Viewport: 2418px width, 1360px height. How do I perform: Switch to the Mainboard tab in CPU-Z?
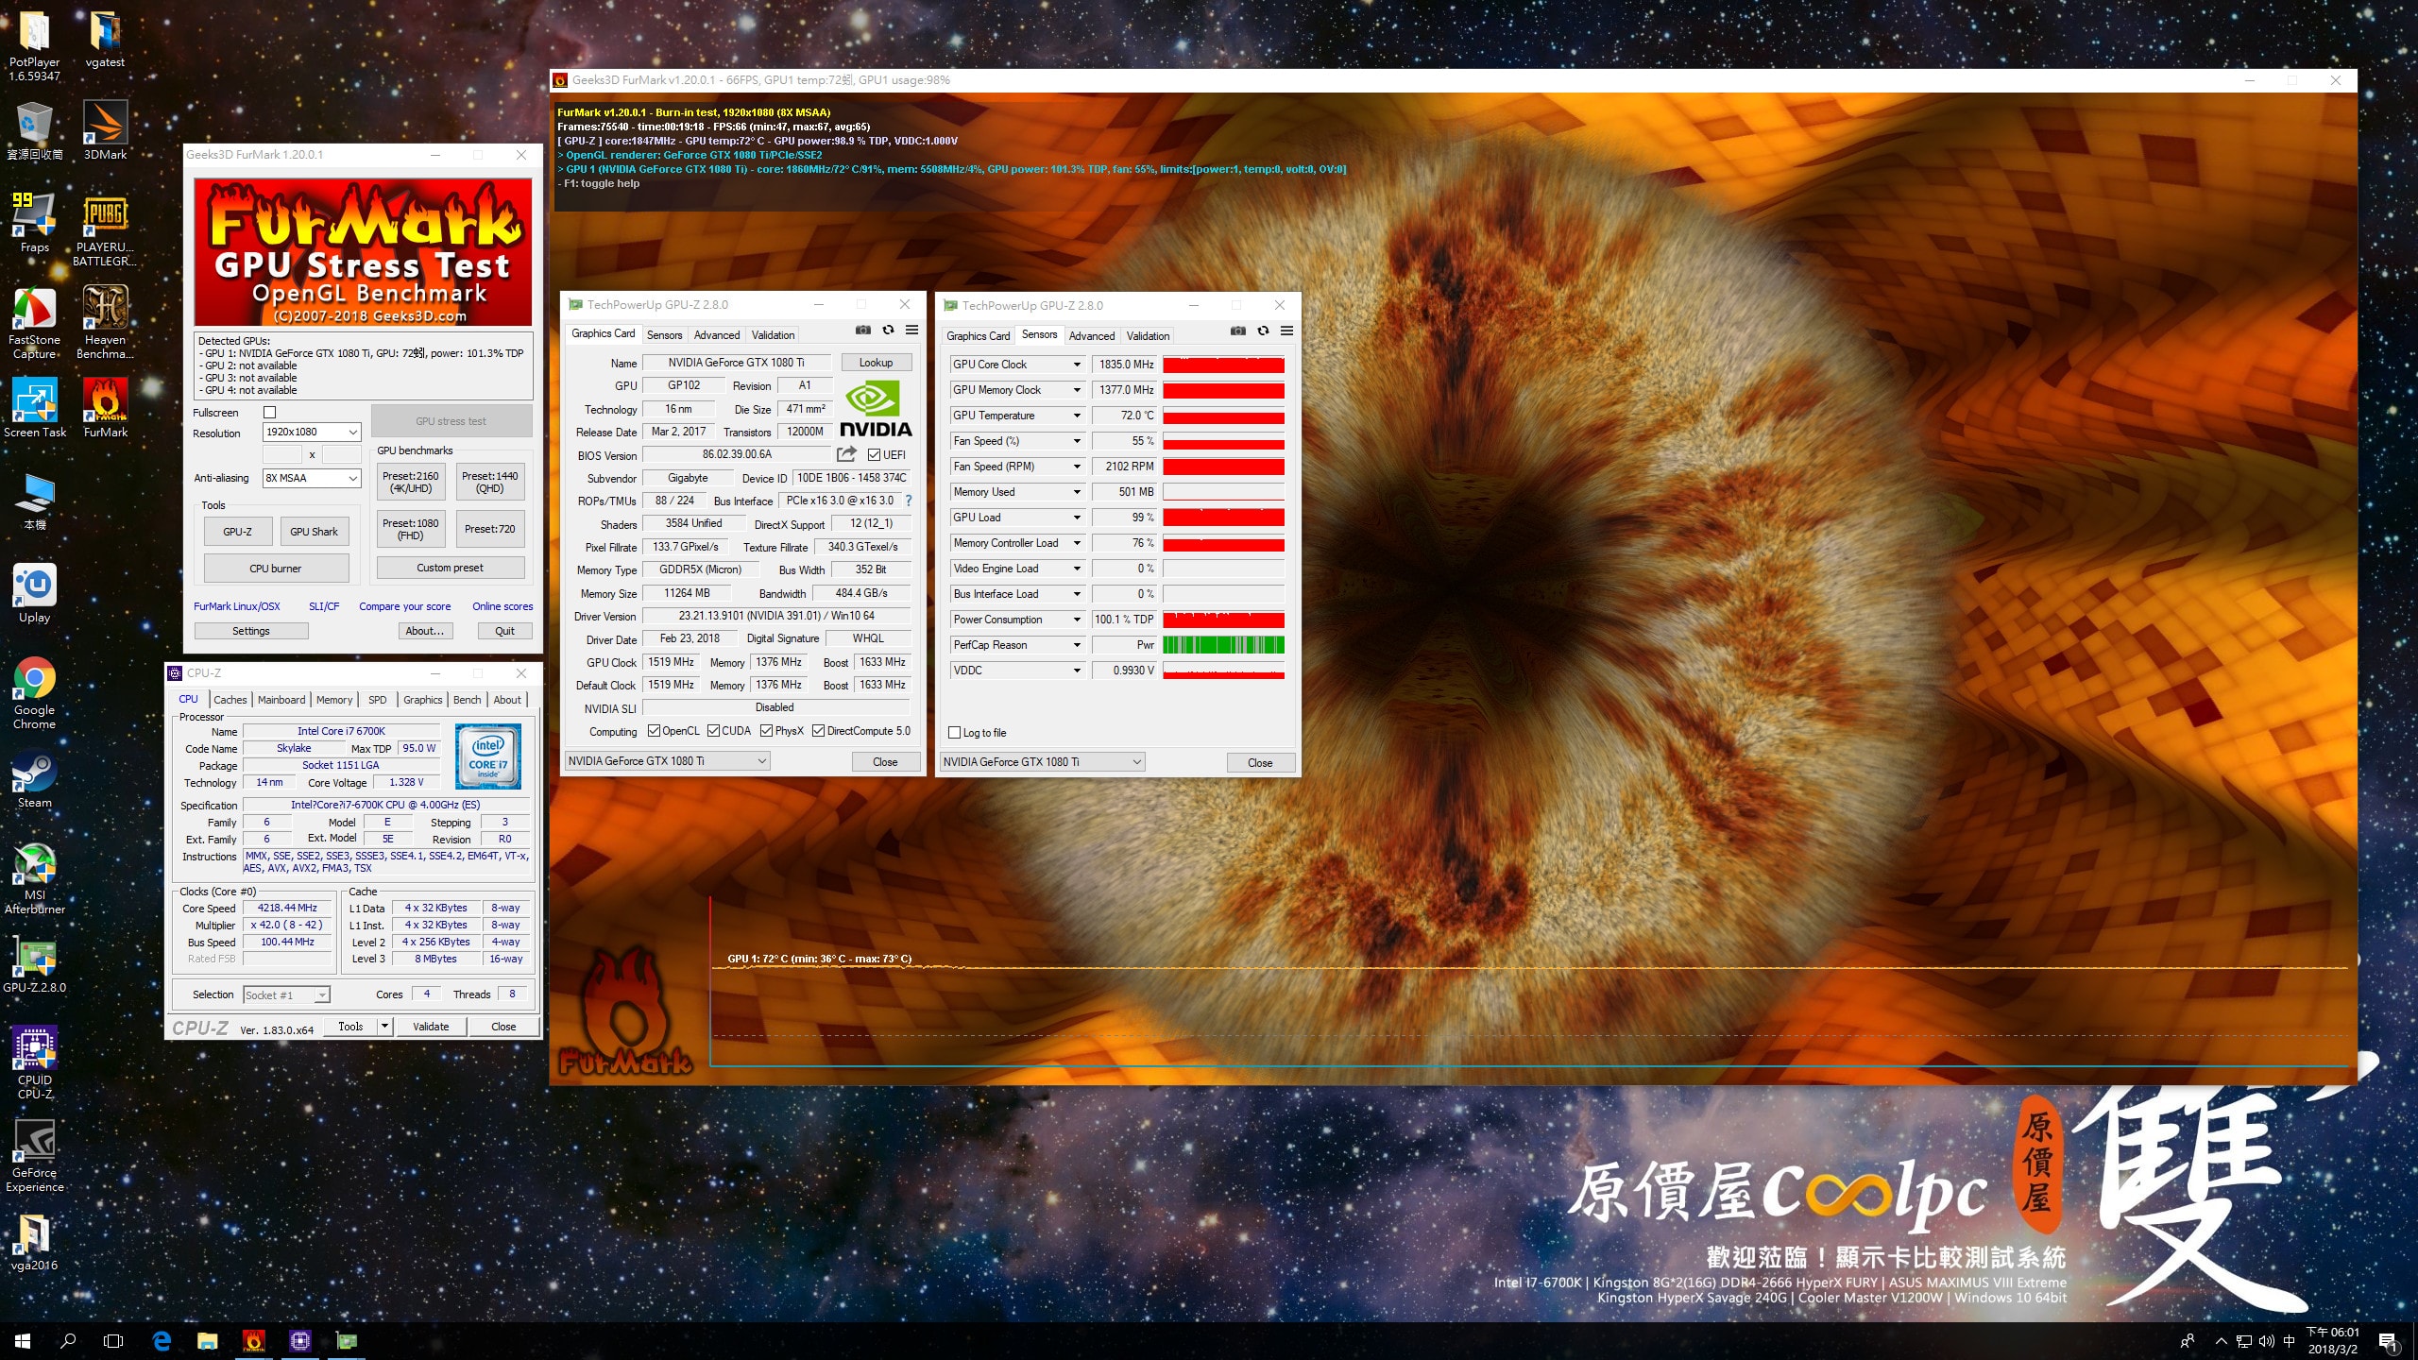pyautogui.click(x=281, y=700)
